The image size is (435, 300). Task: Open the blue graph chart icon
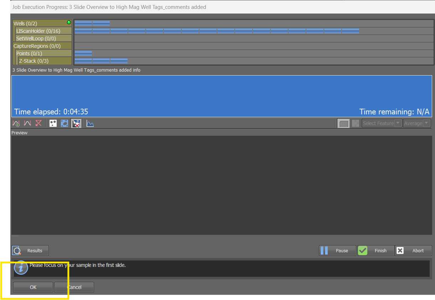(x=90, y=123)
